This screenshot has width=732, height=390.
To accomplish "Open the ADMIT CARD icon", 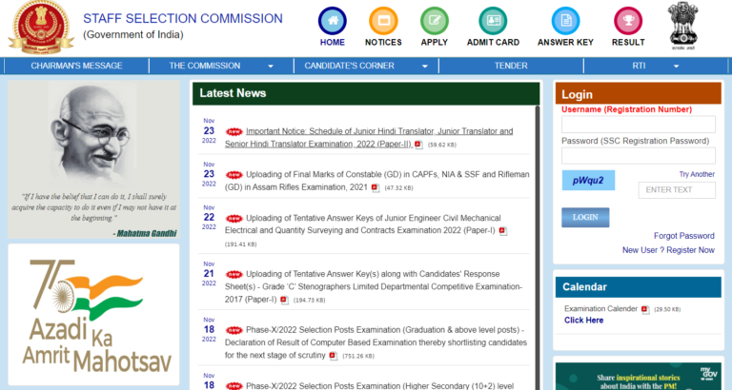I will (493, 21).
